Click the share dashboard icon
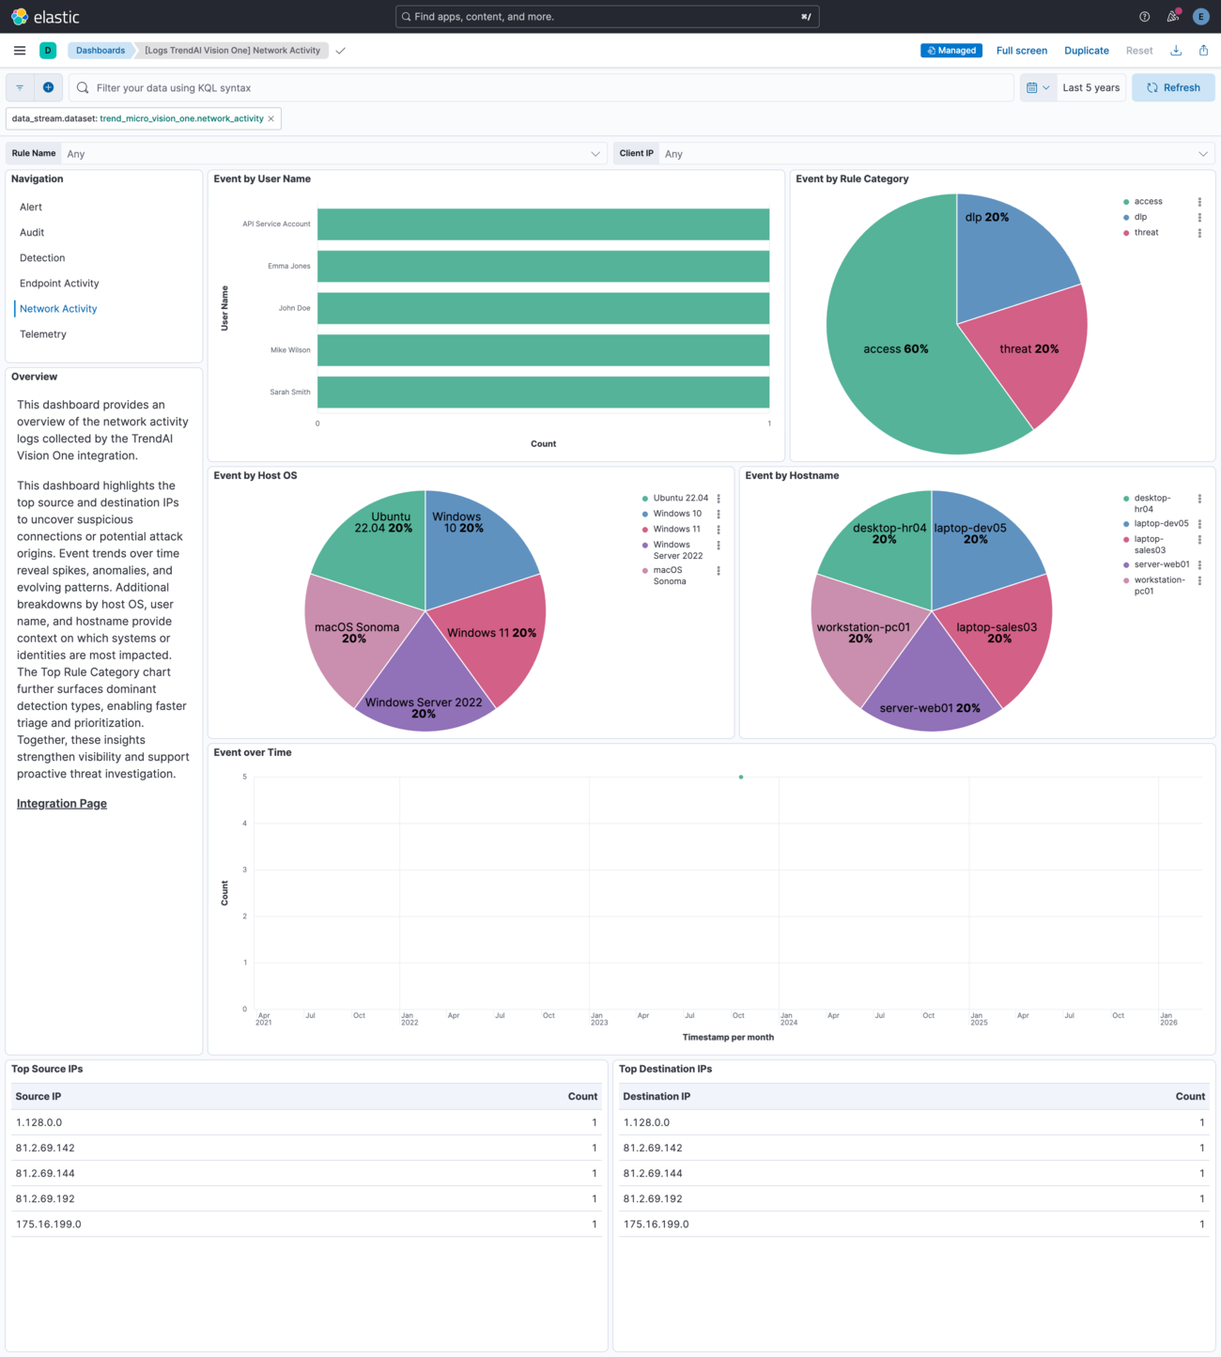 pos(1204,50)
